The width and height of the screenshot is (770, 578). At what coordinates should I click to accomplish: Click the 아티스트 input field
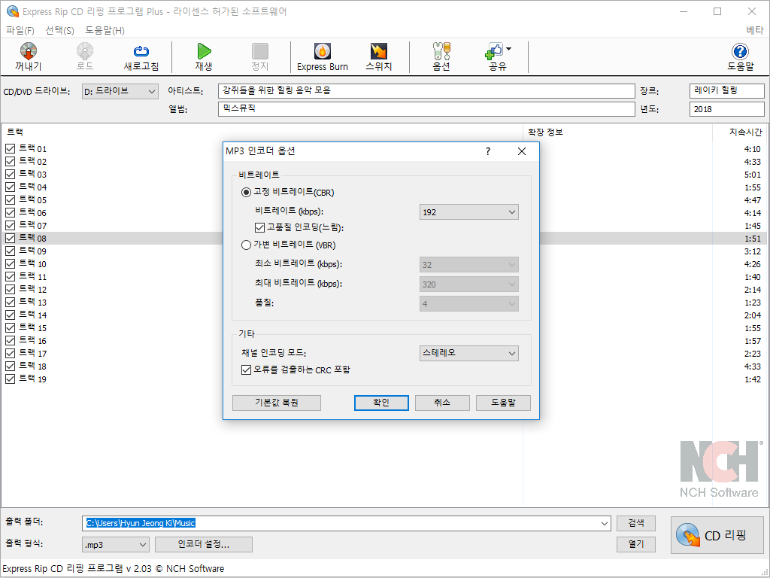[x=426, y=91]
